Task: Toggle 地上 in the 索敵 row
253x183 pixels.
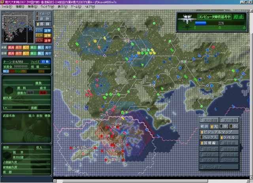Action: click(33, 48)
